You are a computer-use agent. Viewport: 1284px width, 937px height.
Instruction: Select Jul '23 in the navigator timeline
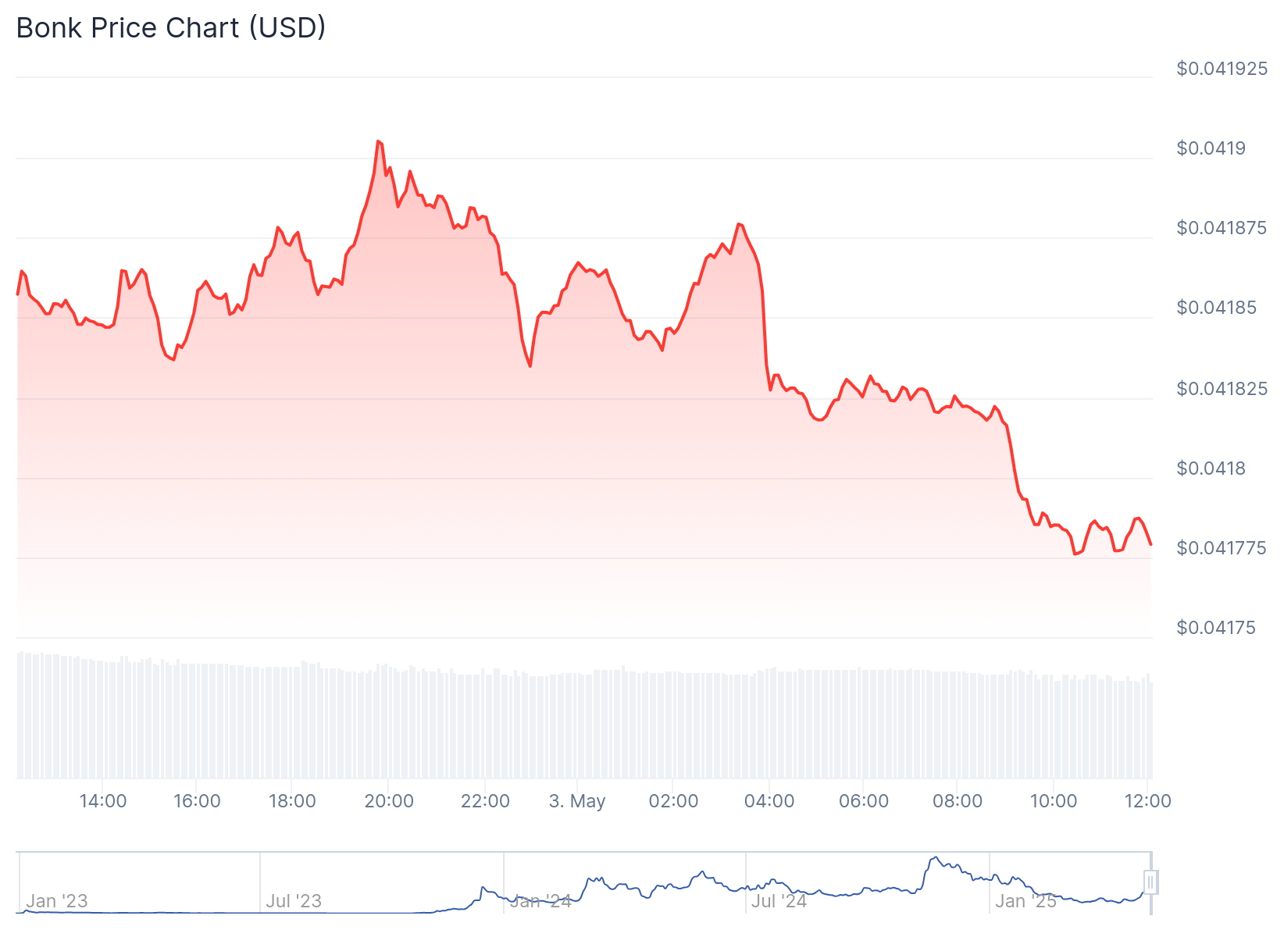pos(294,901)
